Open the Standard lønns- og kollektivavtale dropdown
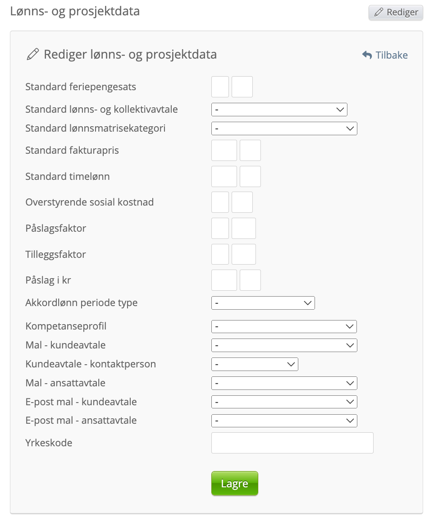The width and height of the screenshot is (429, 522). point(279,110)
